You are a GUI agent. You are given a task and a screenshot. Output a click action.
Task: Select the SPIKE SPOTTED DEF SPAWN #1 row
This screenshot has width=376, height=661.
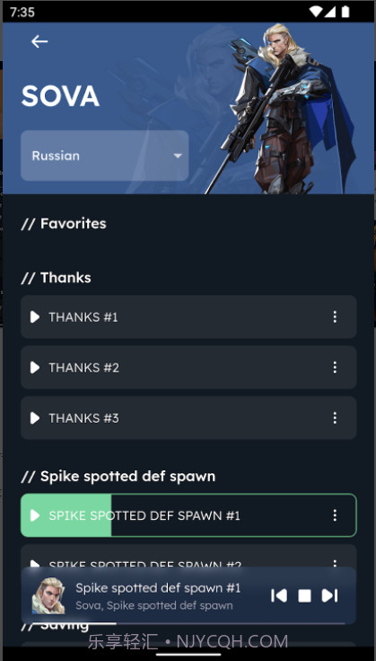[x=188, y=515]
